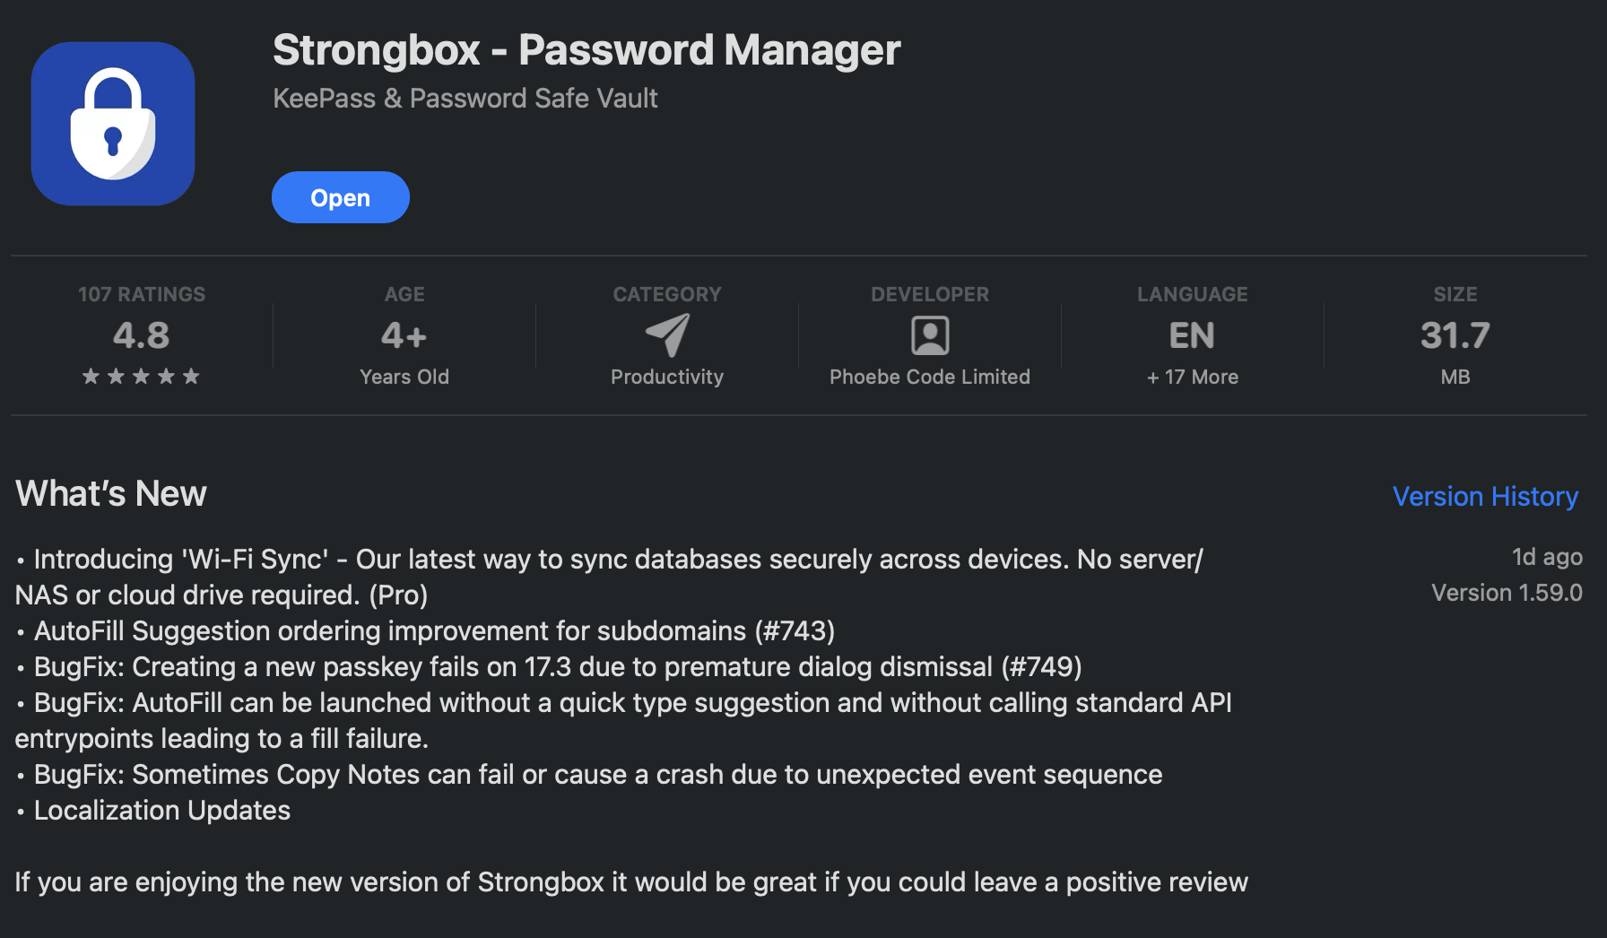
Task: Show the + 17 More languages
Action: [1192, 377]
